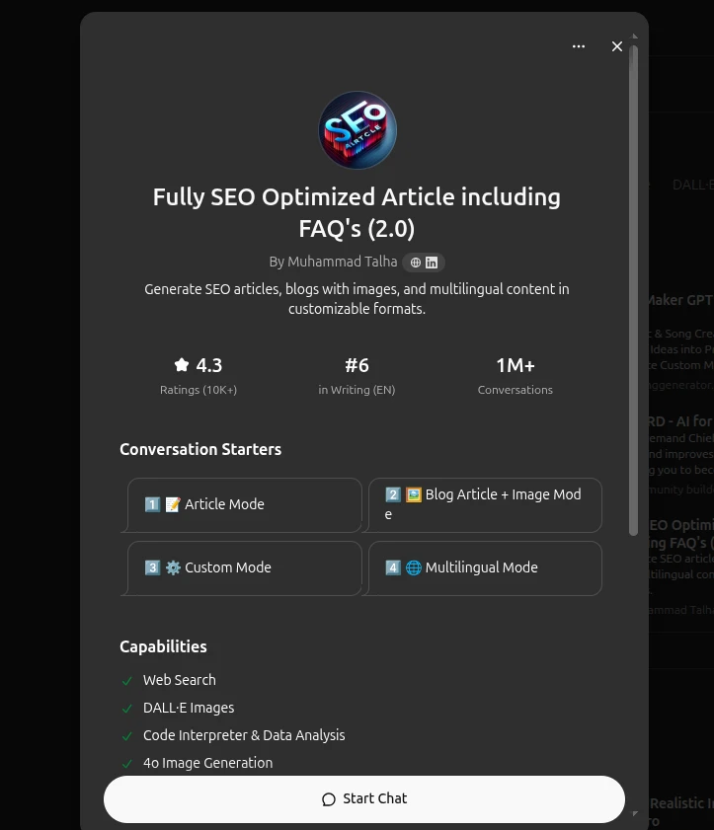
Task: Click the dialog's vertical scrollbar thumb
Action: click(x=633, y=290)
